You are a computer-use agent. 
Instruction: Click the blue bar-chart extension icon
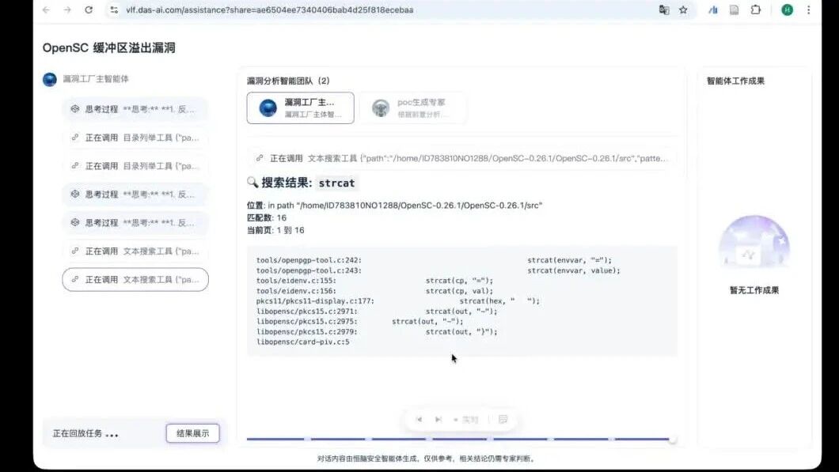713,9
